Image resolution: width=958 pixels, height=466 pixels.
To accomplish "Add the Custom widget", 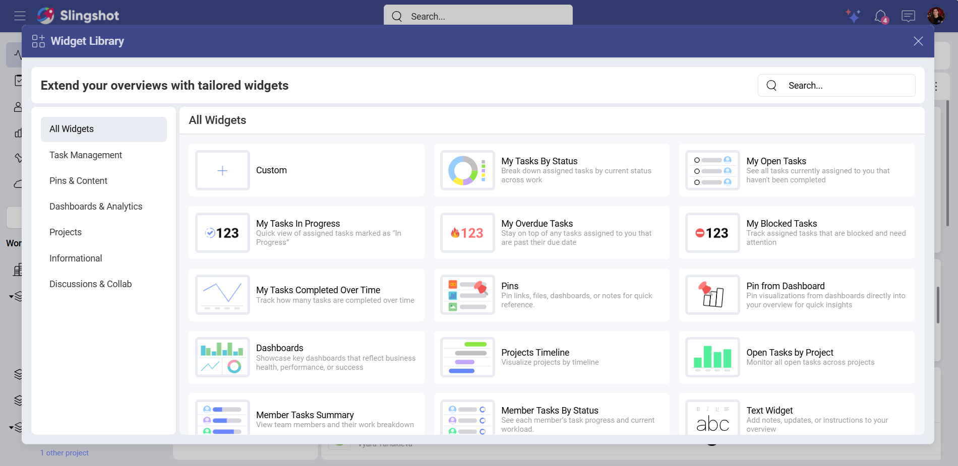I will click(x=306, y=170).
